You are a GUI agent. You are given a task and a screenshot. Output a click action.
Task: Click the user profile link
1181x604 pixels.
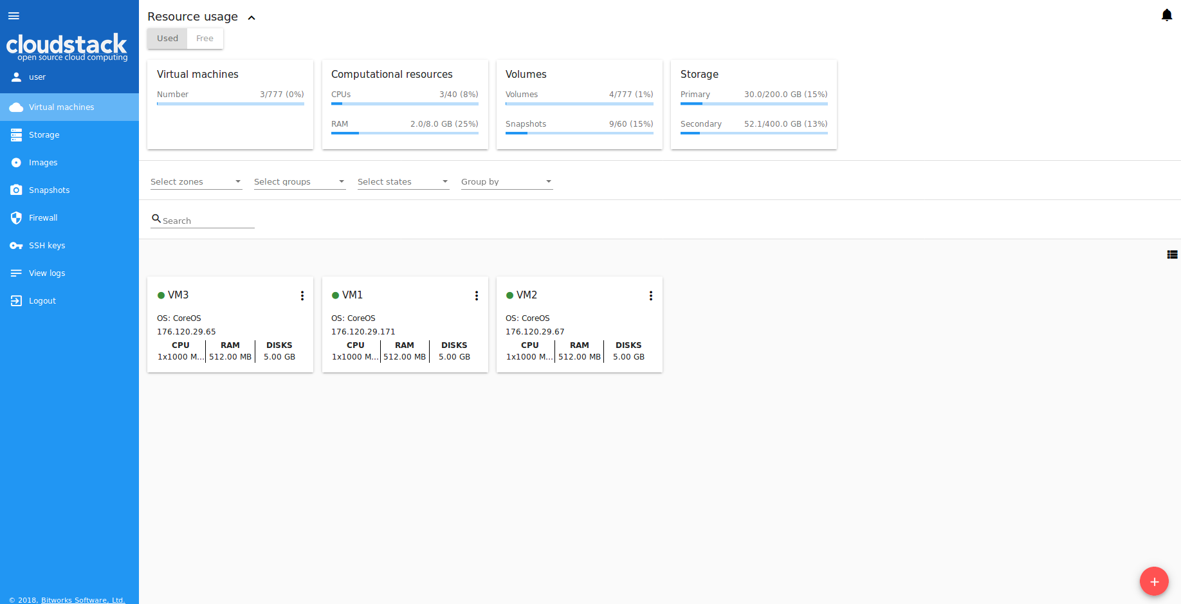click(37, 77)
